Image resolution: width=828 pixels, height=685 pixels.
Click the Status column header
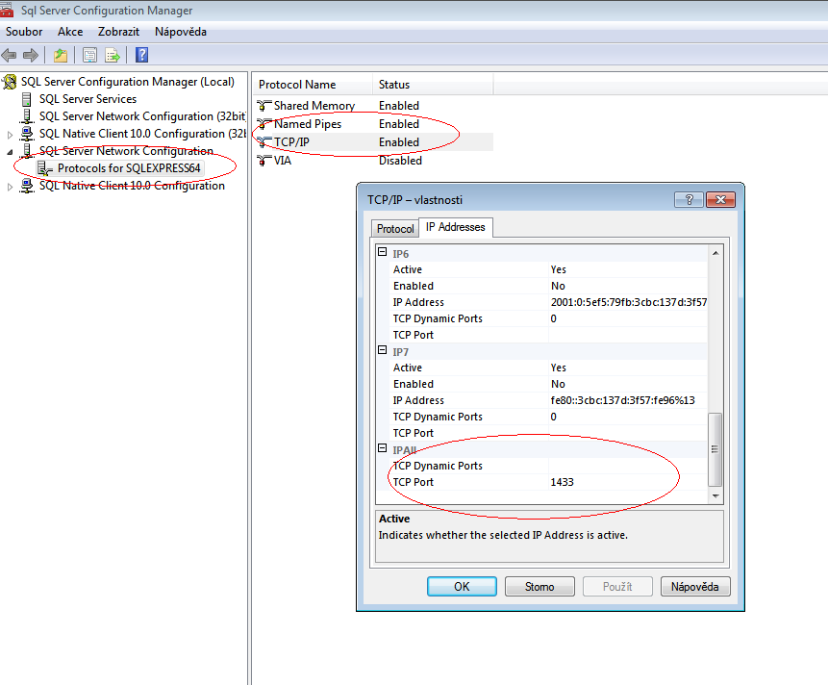click(433, 85)
